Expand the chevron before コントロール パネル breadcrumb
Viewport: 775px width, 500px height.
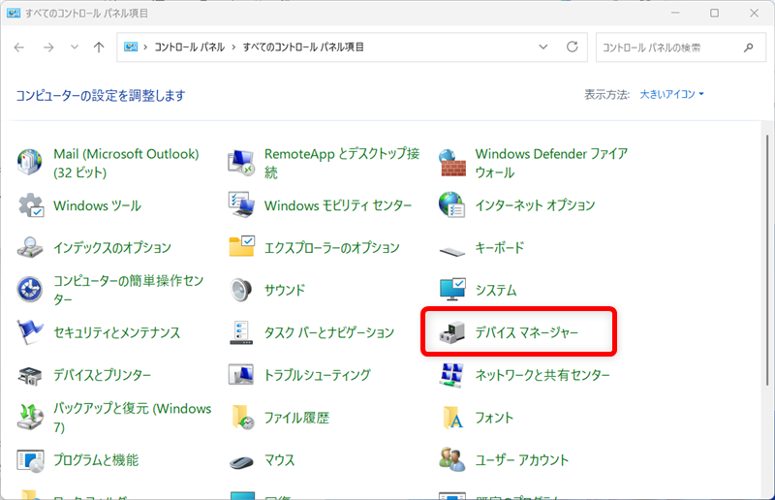tap(145, 47)
